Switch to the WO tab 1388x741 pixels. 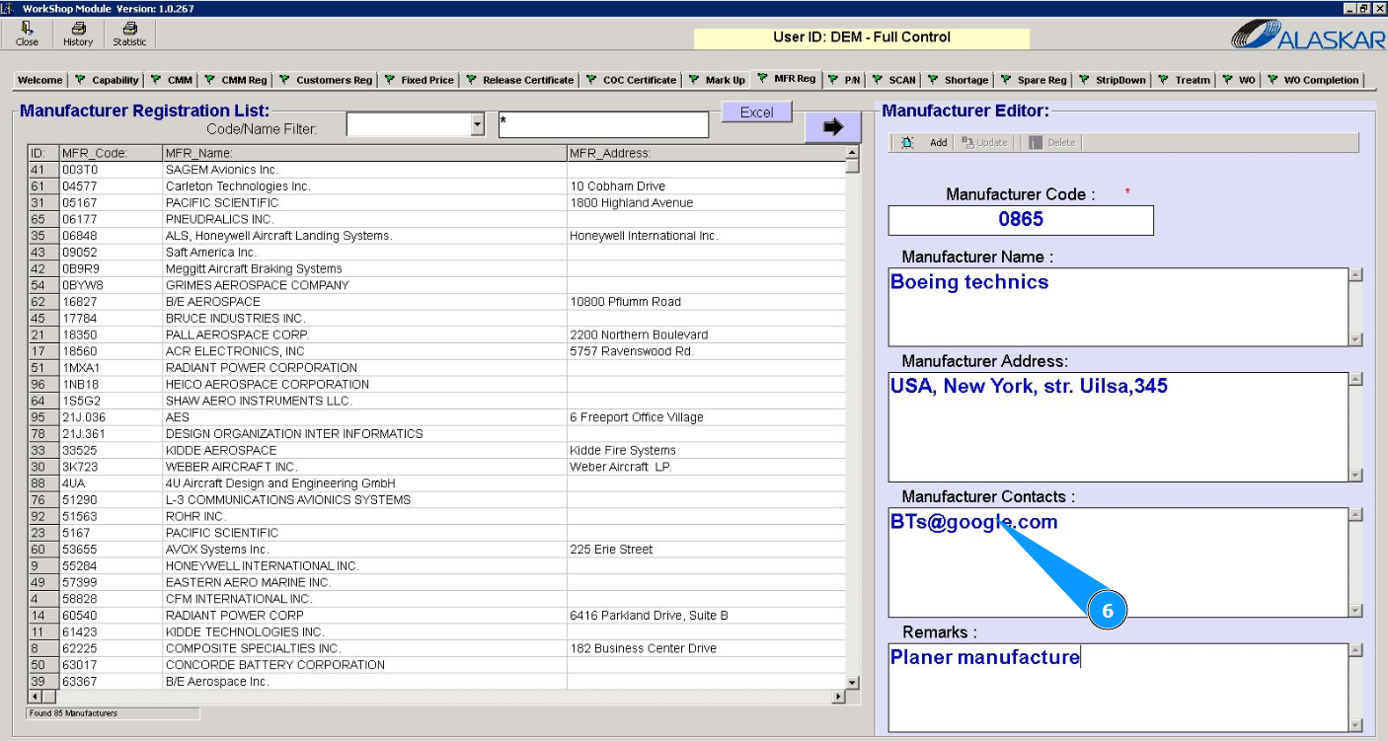1240,80
